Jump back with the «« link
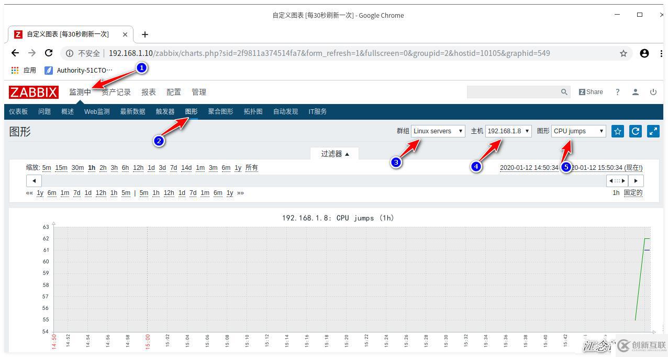The width and height of the screenshot is (668, 357). tap(29, 193)
